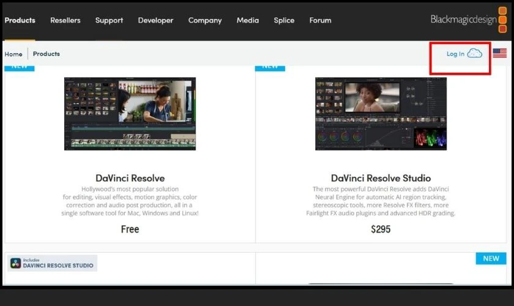Select the Company menu item
Screen dimensions: 514x306
coord(205,20)
